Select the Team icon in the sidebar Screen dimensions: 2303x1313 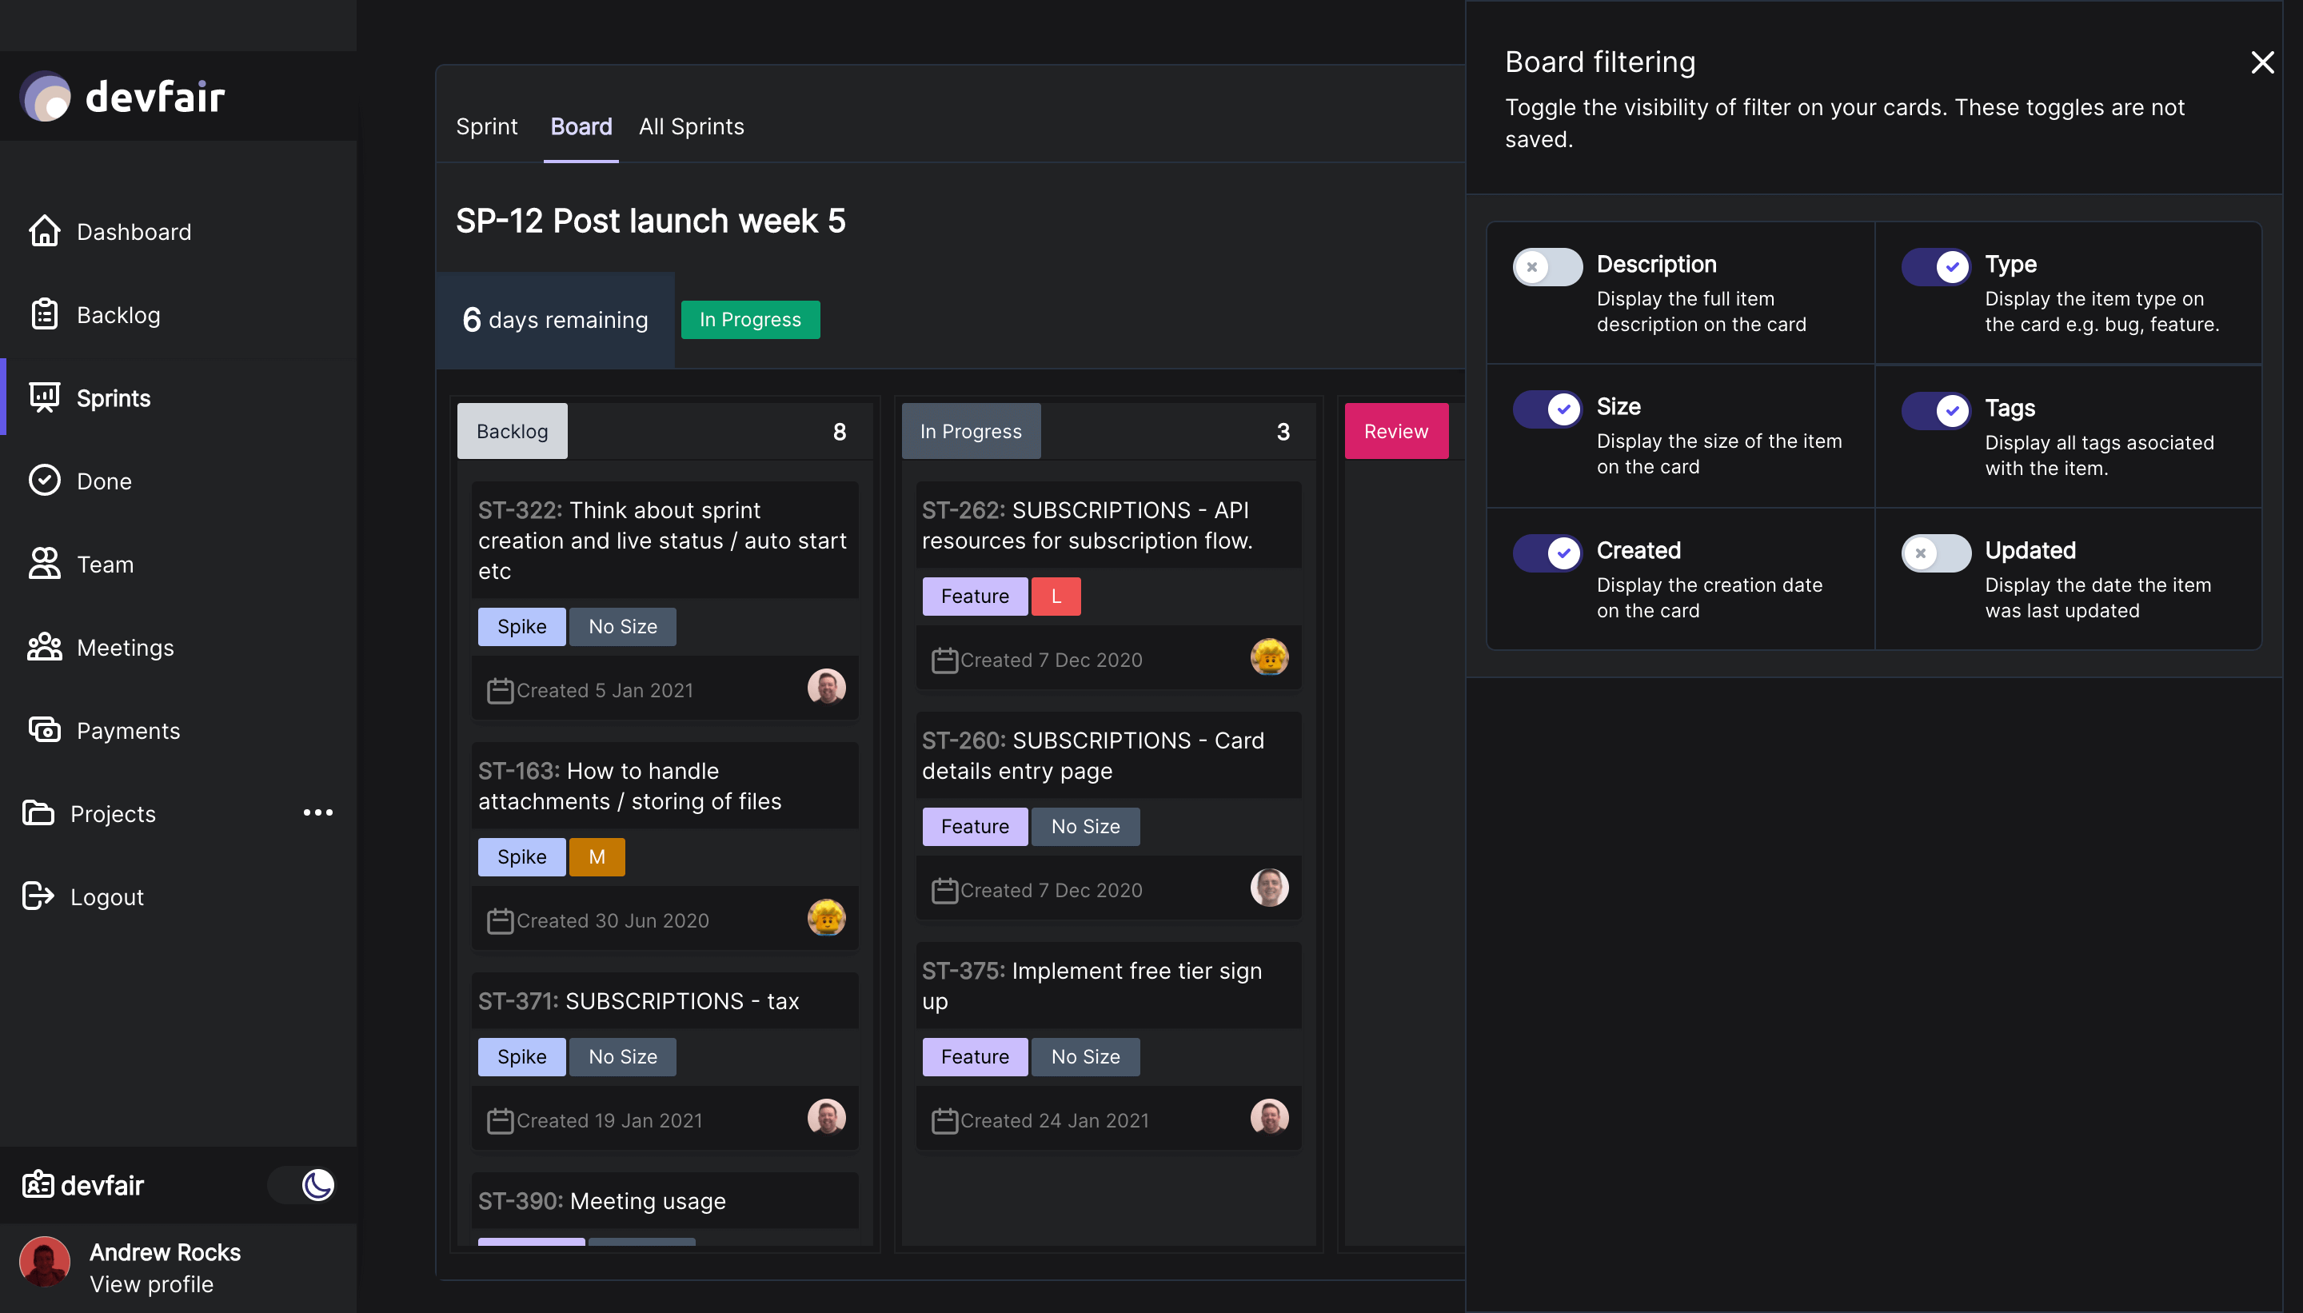tap(44, 564)
